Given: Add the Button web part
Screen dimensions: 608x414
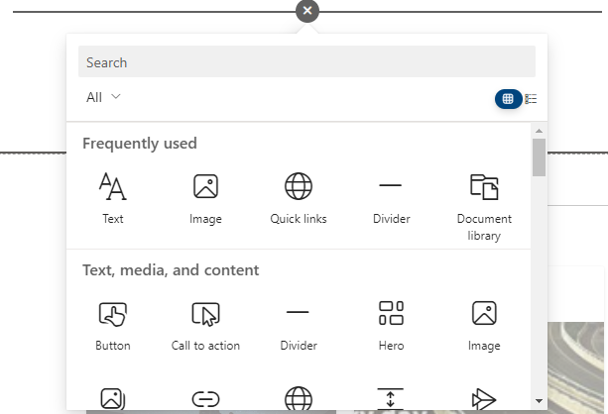Looking at the screenshot, I should coord(113,326).
